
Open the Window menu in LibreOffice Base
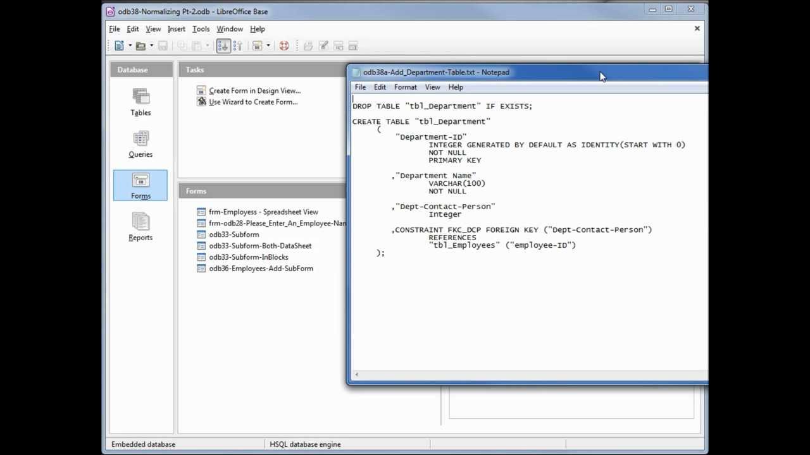[230, 29]
